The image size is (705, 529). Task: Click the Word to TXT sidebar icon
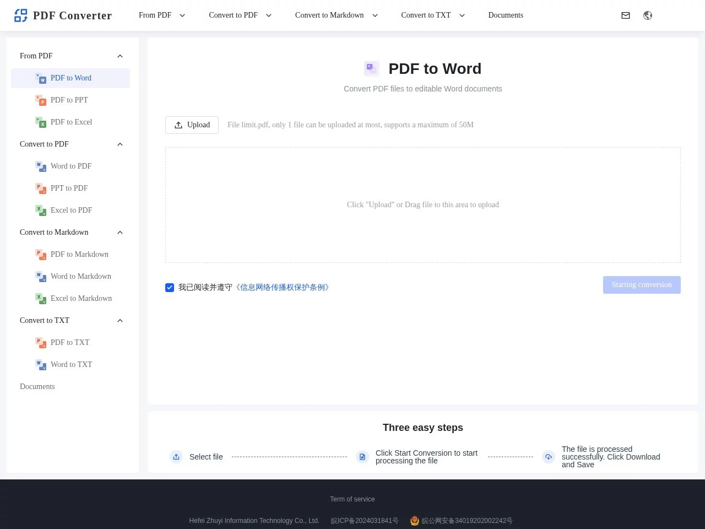click(41, 365)
